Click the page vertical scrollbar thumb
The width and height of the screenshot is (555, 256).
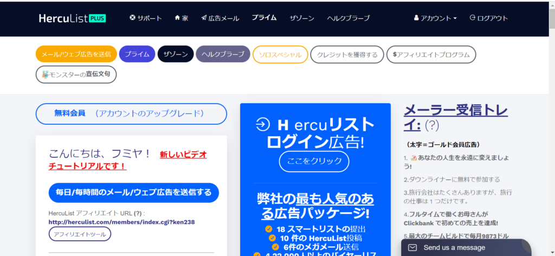click(552, 20)
